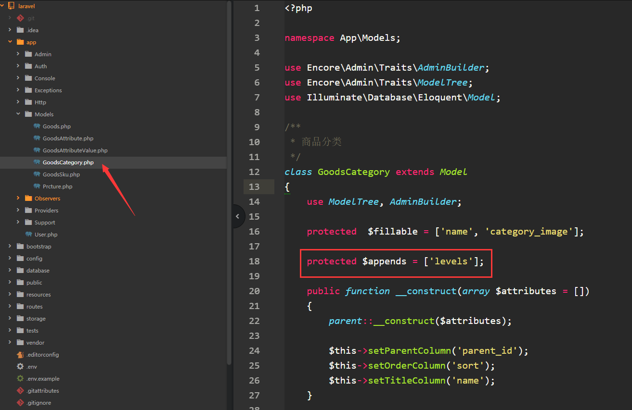The height and width of the screenshot is (410, 632).
Task: Click the 'AdminBuilder' import on line 5
Action: tap(451, 68)
